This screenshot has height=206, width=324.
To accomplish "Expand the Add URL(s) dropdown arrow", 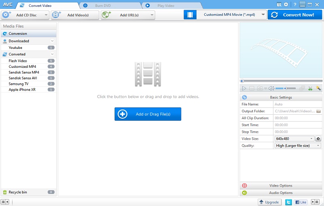I will click(152, 15).
